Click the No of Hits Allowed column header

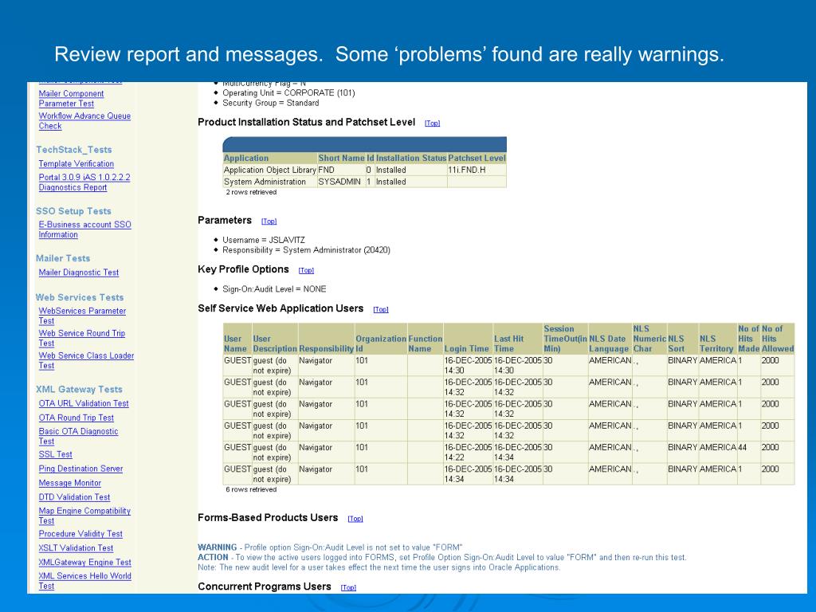tap(778, 338)
